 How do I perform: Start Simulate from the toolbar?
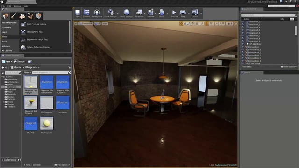pos(174,14)
